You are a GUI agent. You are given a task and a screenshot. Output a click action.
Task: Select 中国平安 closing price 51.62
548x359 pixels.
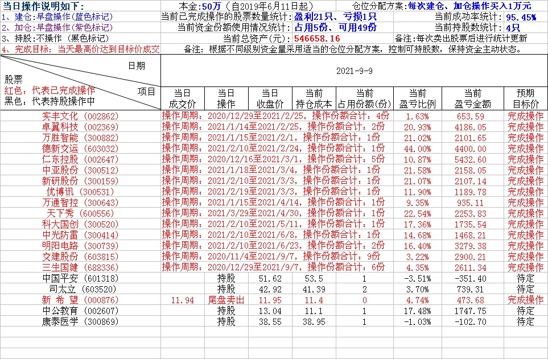pos(270,279)
